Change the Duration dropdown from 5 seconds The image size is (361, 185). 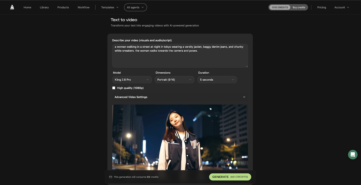coord(217,80)
